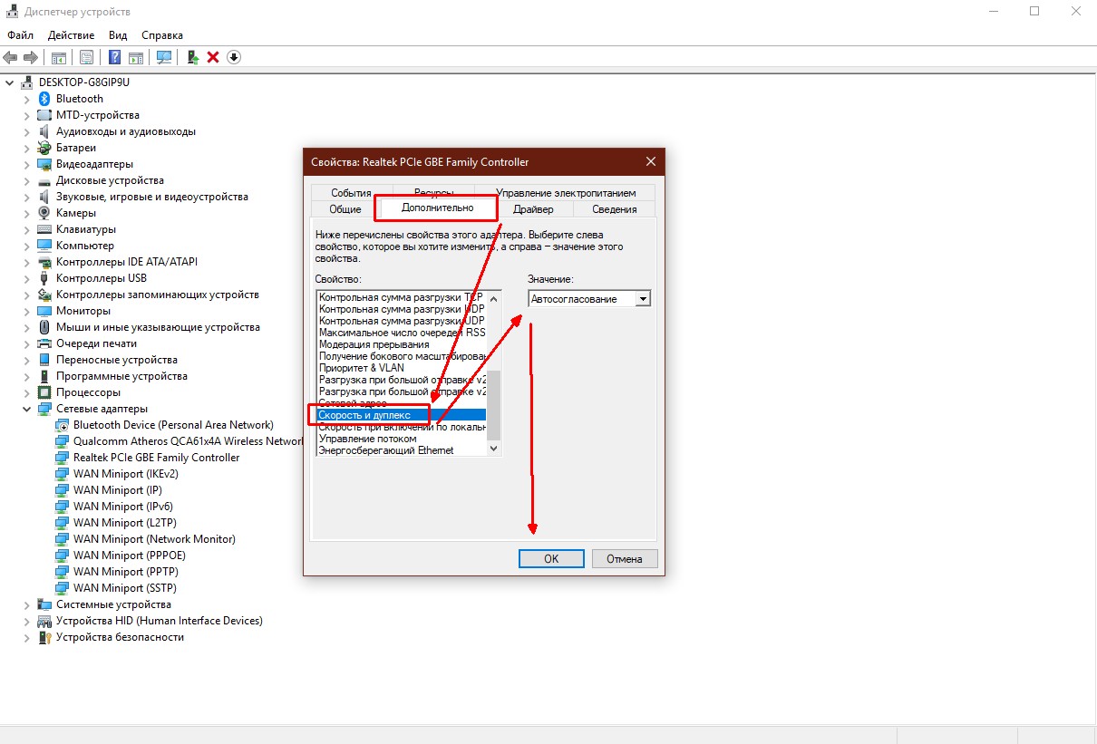Click the Видеоадаптеры category icon
The image size is (1097, 744).
[44, 164]
